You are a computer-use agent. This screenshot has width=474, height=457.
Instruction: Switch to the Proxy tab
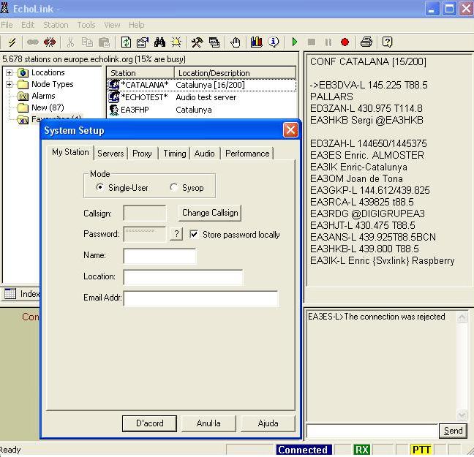click(x=142, y=154)
